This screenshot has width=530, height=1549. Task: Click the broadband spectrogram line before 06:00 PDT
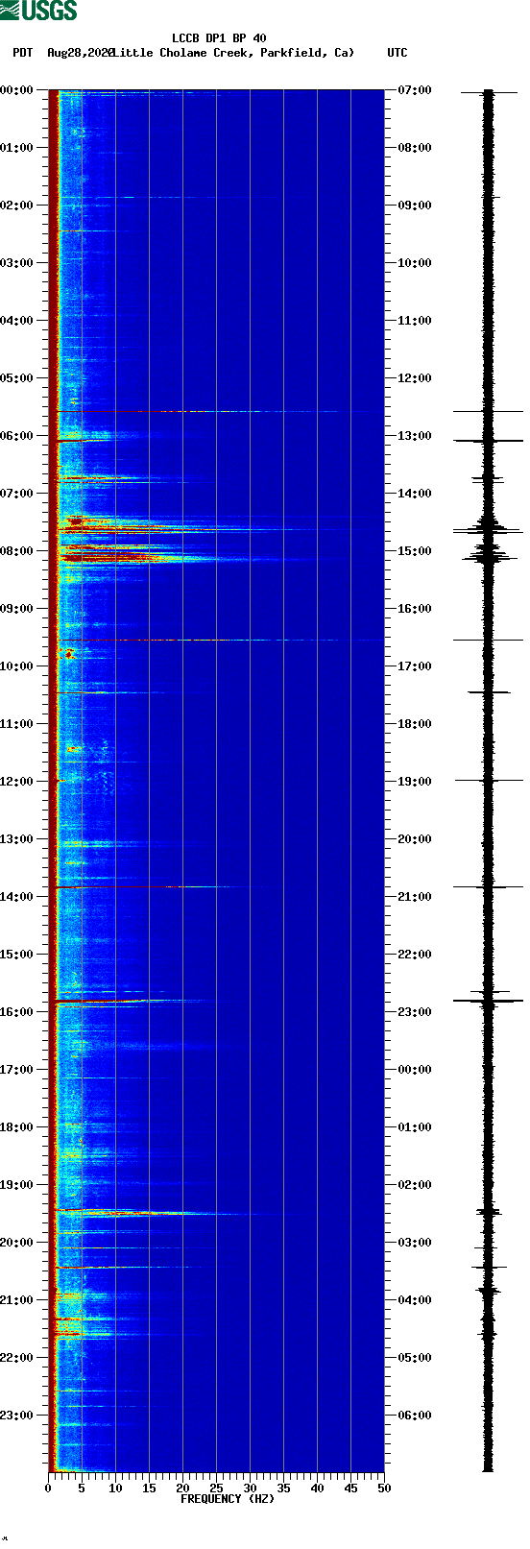[x=211, y=412]
